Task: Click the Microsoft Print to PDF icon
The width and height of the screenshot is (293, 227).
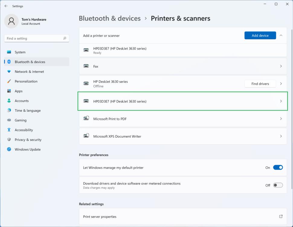Action: pyautogui.click(x=86, y=118)
